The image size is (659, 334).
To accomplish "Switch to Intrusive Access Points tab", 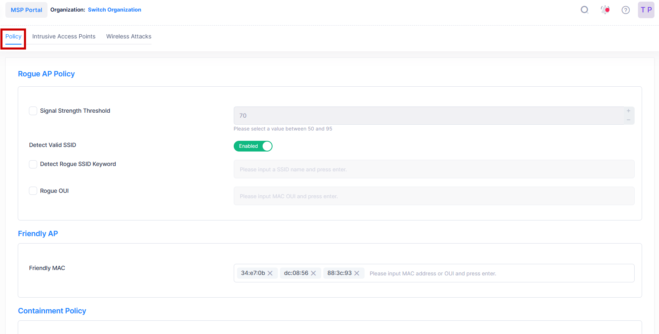I will (x=64, y=36).
